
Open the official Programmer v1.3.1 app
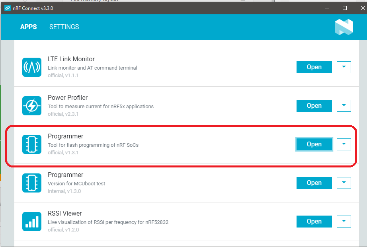pyautogui.click(x=314, y=144)
